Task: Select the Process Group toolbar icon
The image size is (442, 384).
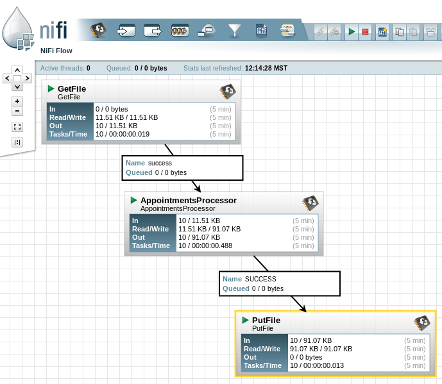Action: pyautogui.click(x=180, y=30)
